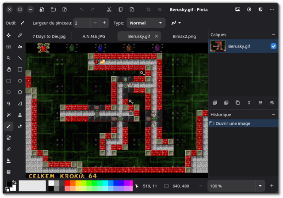Increase brush width with plus button
The image size is (283, 198).
[104, 23]
